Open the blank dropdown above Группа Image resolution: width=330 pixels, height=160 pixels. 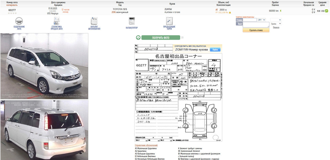[x=276, y=20]
